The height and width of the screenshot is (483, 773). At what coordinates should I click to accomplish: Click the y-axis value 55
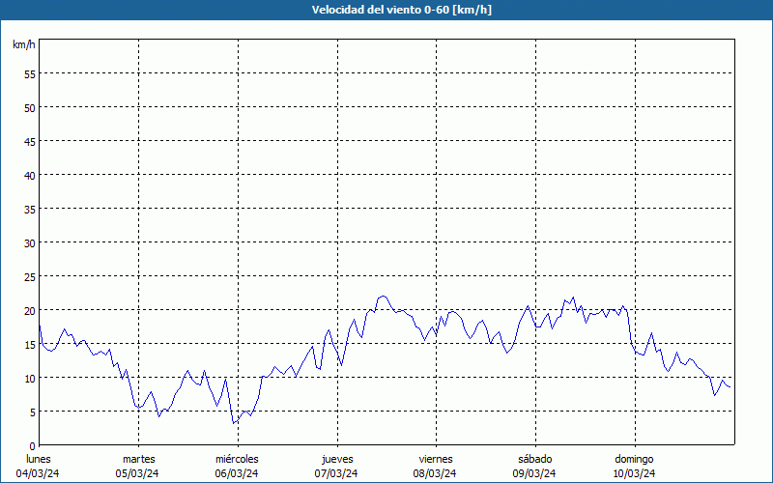click(x=30, y=74)
